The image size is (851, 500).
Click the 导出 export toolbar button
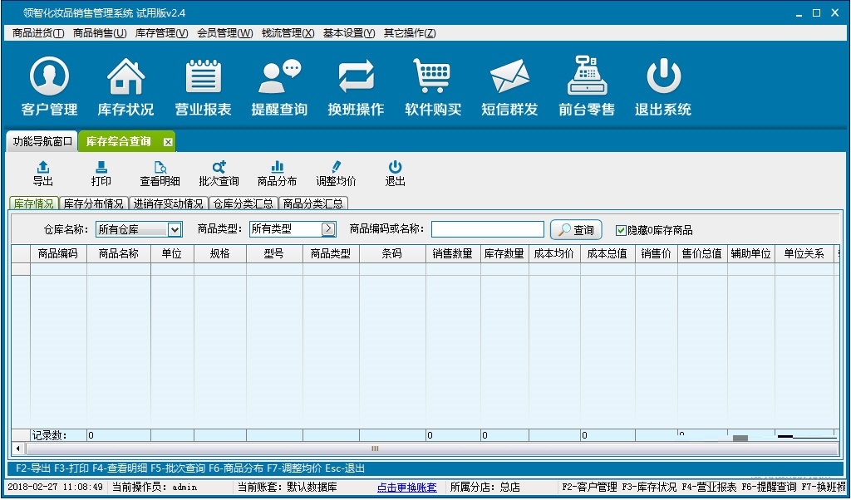(x=43, y=174)
